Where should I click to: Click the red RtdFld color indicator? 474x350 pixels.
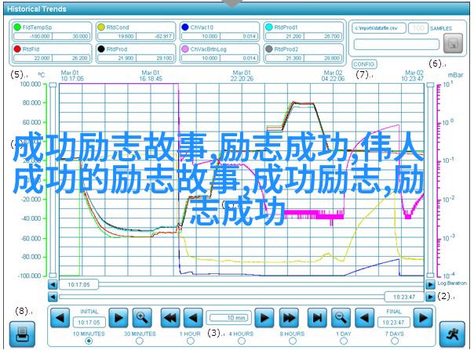(17, 49)
